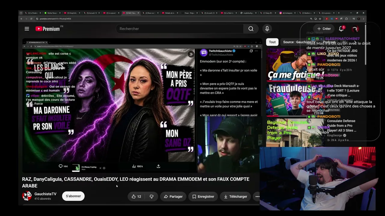
Task: Close the tweet image viewer X
Action: pos(28,54)
